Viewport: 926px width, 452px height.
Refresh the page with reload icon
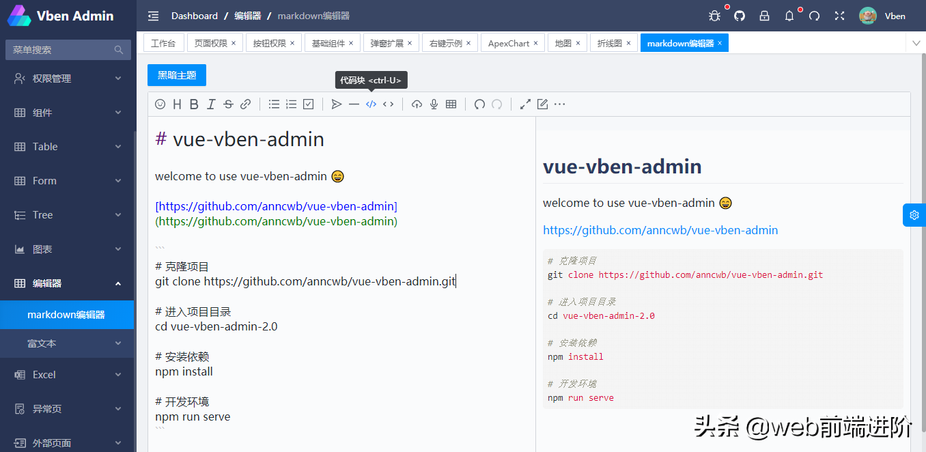(814, 16)
